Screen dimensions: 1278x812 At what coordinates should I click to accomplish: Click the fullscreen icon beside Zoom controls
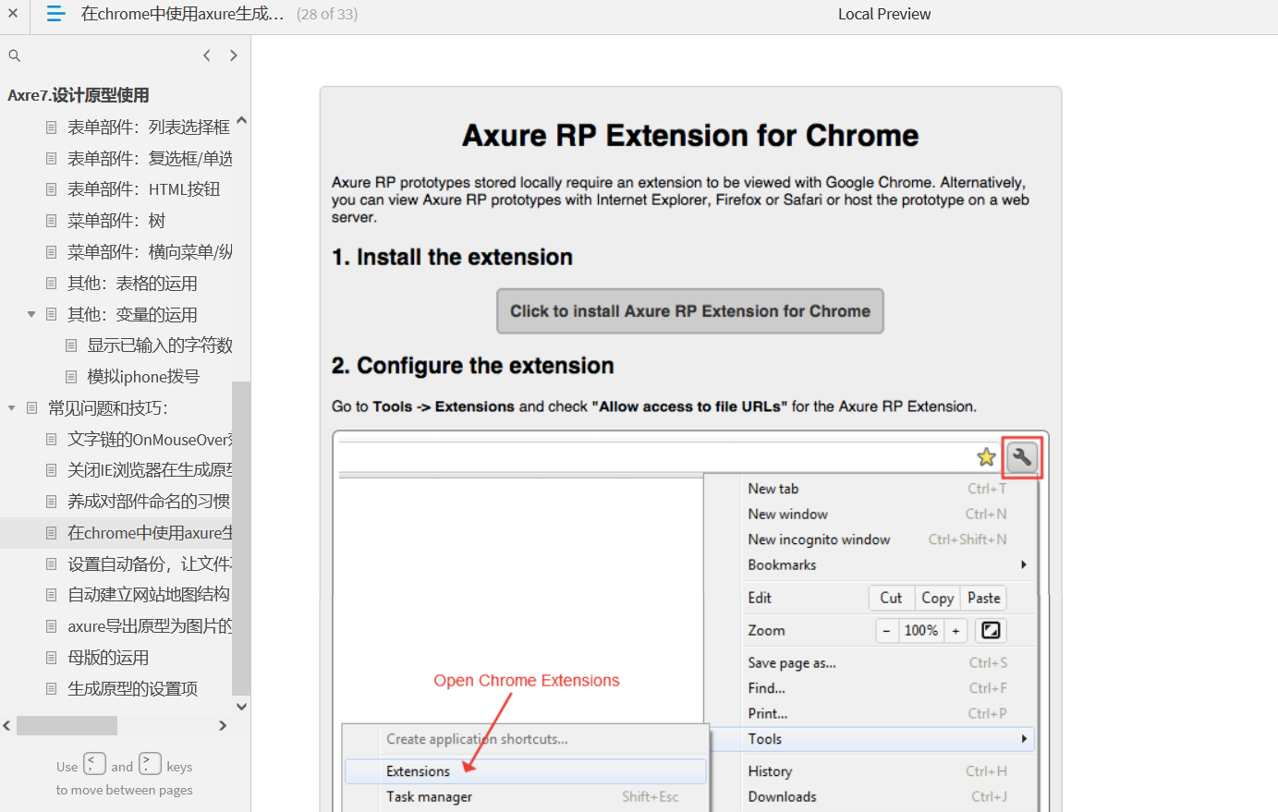(x=991, y=630)
